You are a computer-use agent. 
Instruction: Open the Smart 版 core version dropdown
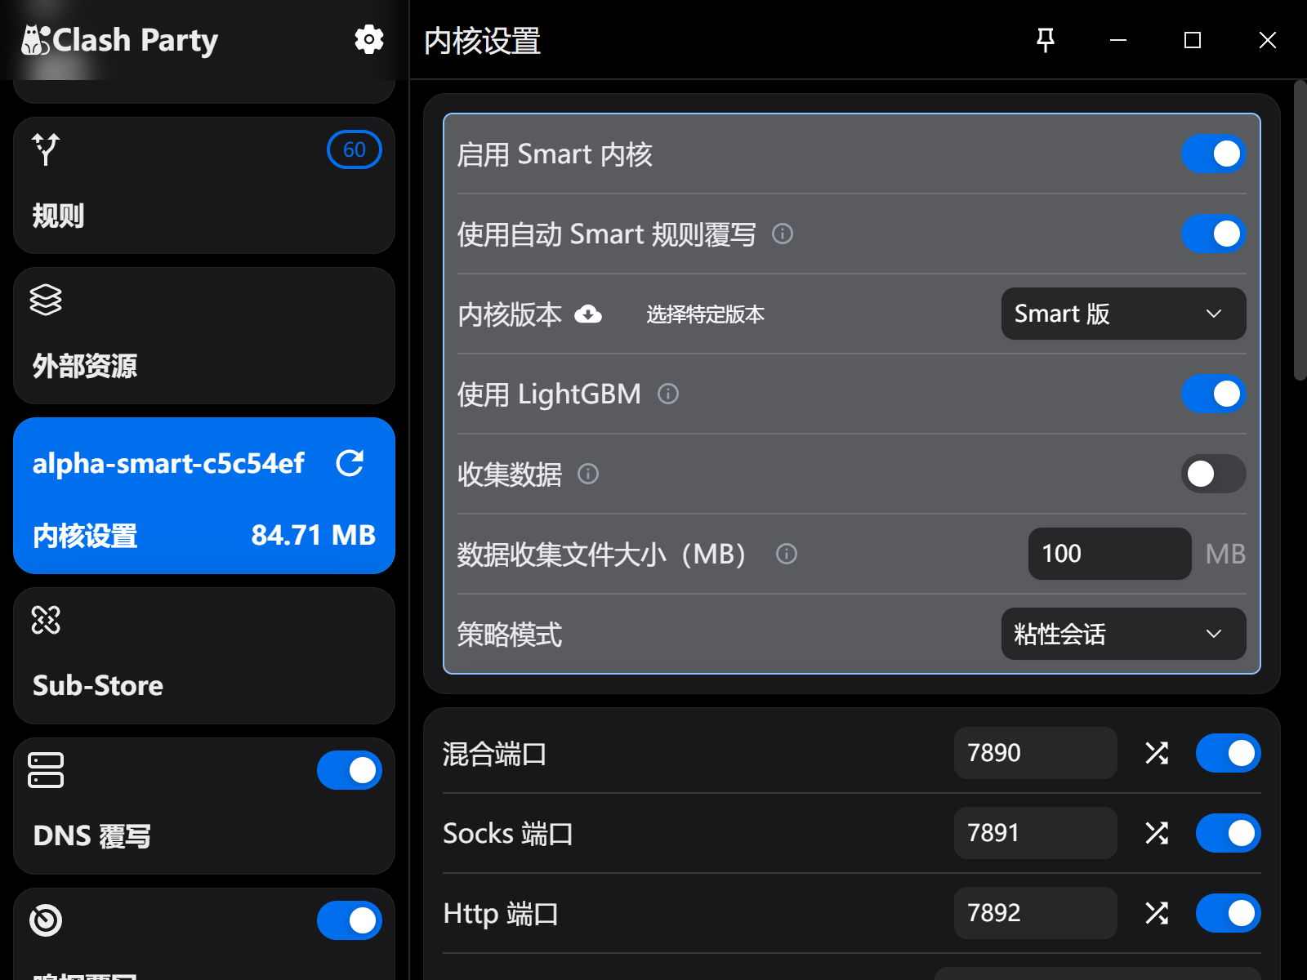pyautogui.click(x=1123, y=314)
